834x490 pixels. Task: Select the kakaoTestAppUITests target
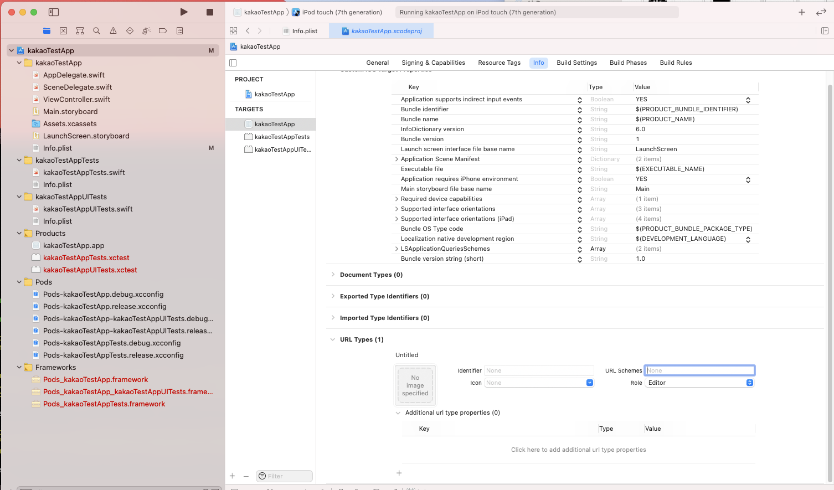[278, 149]
